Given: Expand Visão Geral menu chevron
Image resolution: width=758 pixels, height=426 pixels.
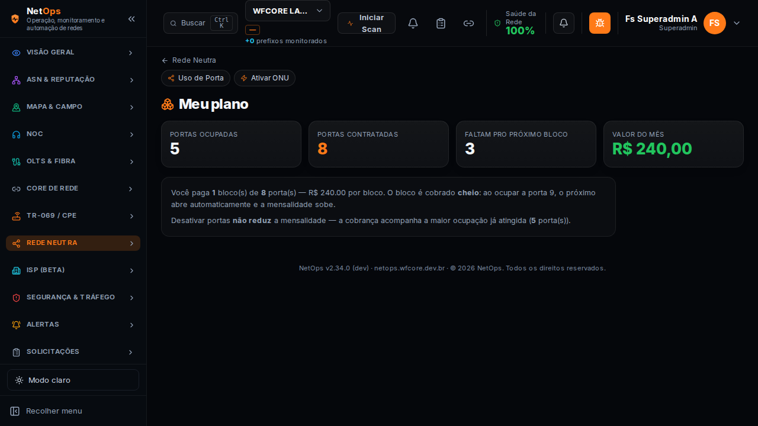Looking at the screenshot, I should pyautogui.click(x=131, y=53).
